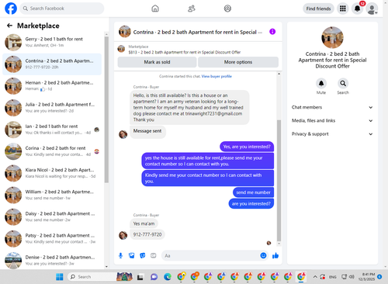Expand Media, files and links section
The height and width of the screenshot is (284, 388).
[332, 120]
